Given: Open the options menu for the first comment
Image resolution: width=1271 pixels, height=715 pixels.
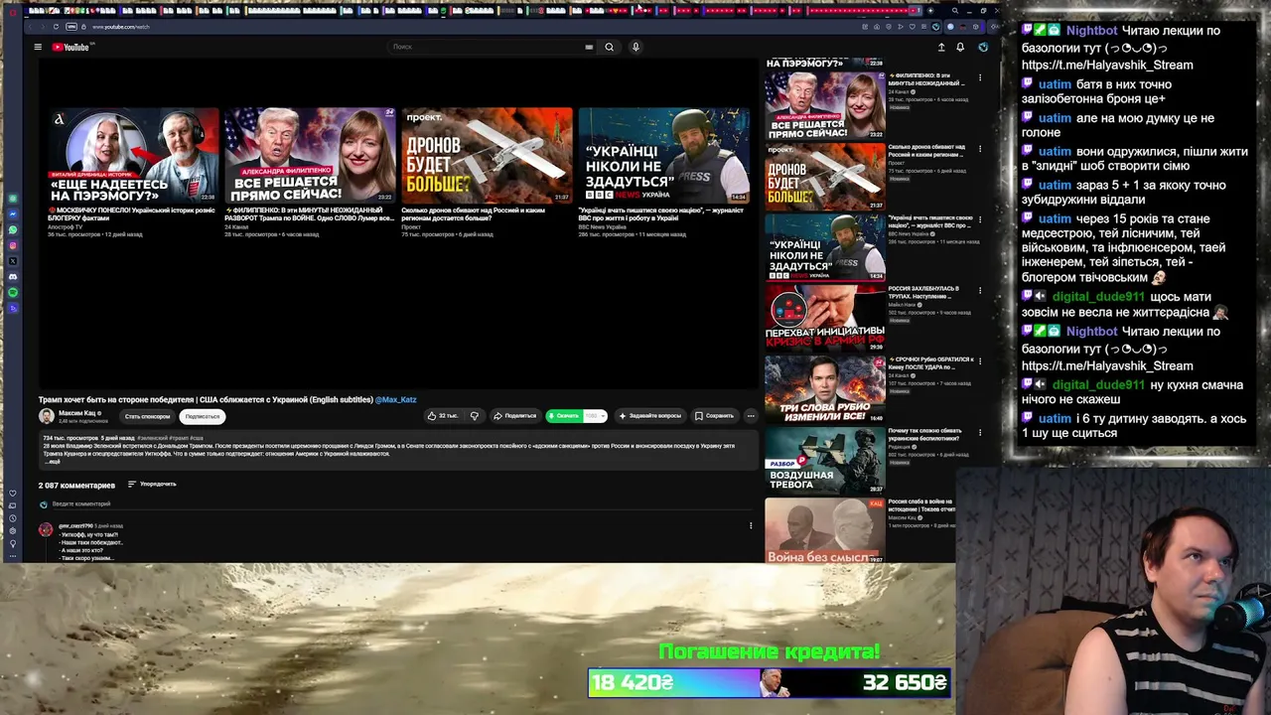Looking at the screenshot, I should (751, 525).
